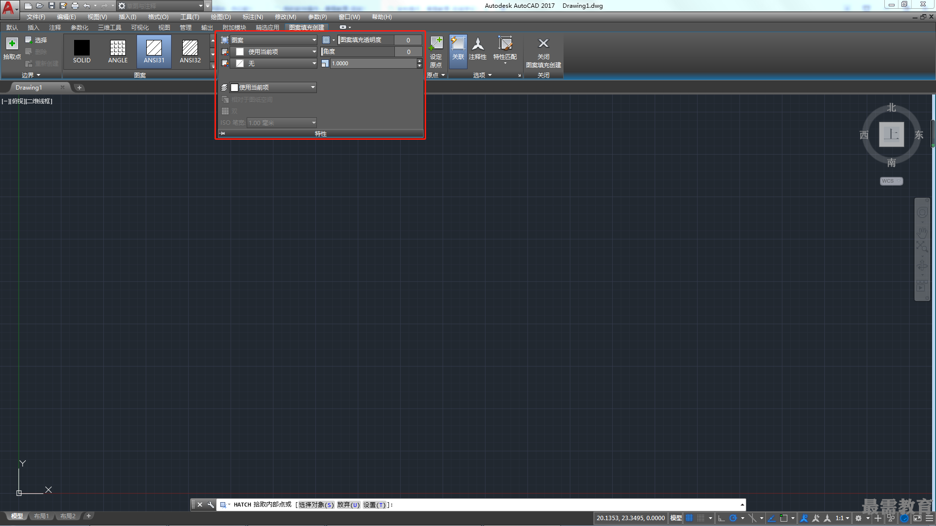Click the Open file icon in quick access
Image resolution: width=936 pixels, height=526 pixels.
(x=40, y=6)
